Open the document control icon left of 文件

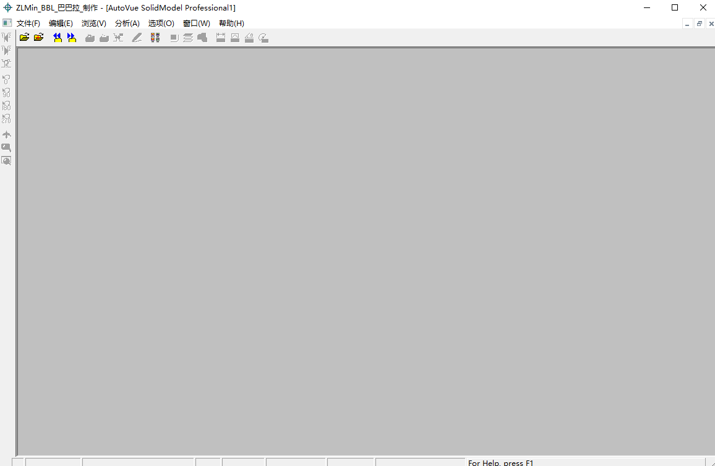(7, 23)
